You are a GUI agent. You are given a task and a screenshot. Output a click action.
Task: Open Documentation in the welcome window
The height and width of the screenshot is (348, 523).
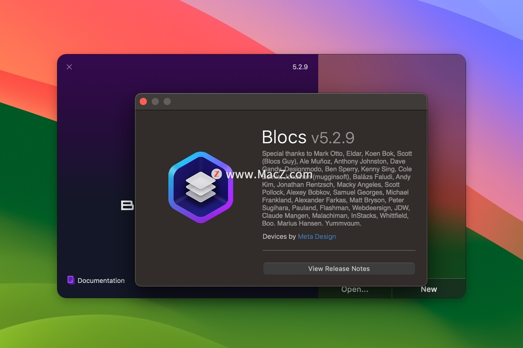click(96, 280)
